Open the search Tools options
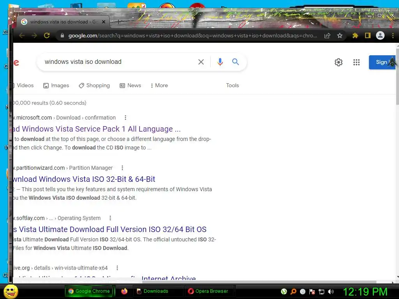Screen dimensions: 399x299 tap(233, 85)
